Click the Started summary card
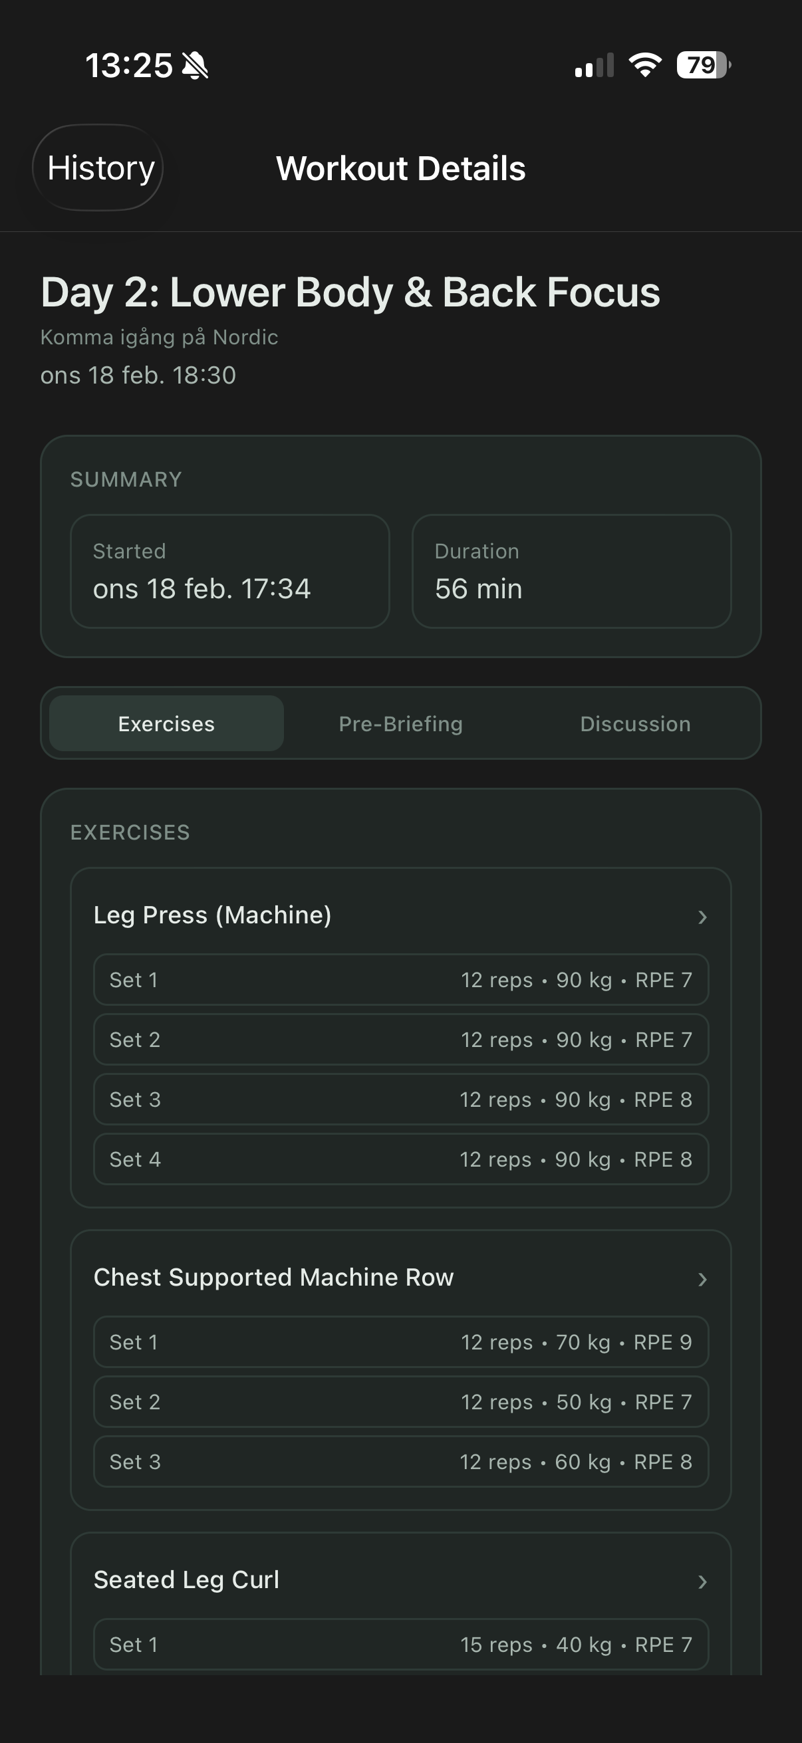The width and height of the screenshot is (802, 1743). [230, 570]
